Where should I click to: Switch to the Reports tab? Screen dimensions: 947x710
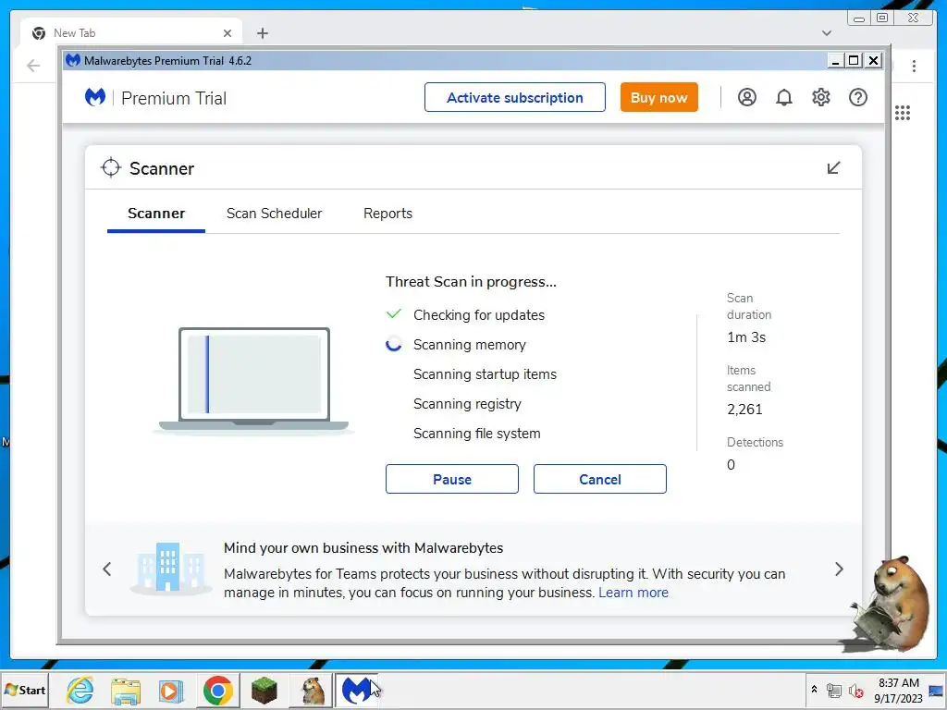[x=387, y=214]
